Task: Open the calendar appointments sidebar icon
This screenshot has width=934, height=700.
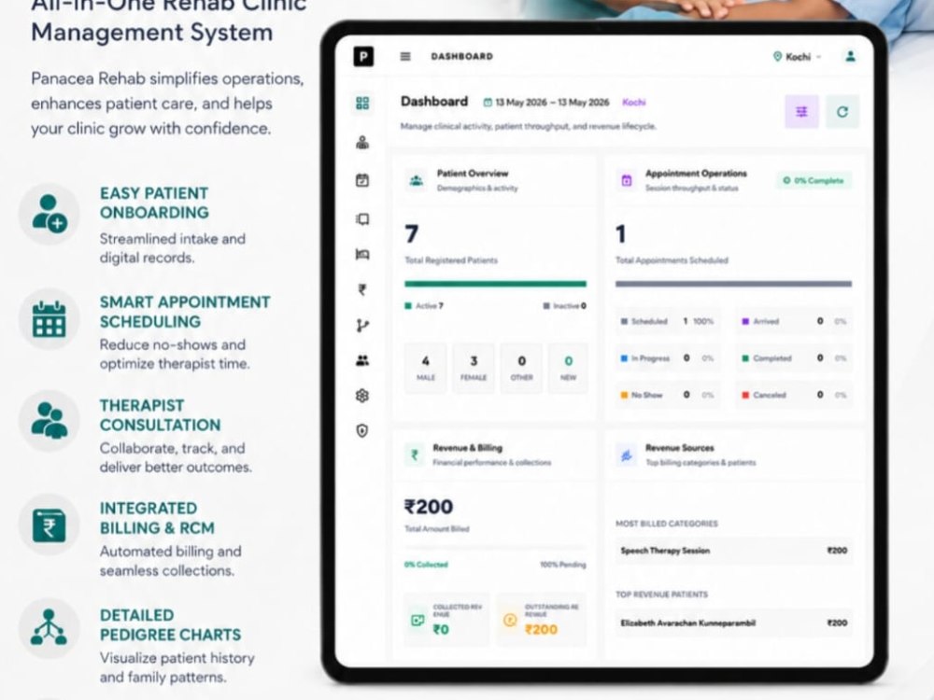Action: 362,180
